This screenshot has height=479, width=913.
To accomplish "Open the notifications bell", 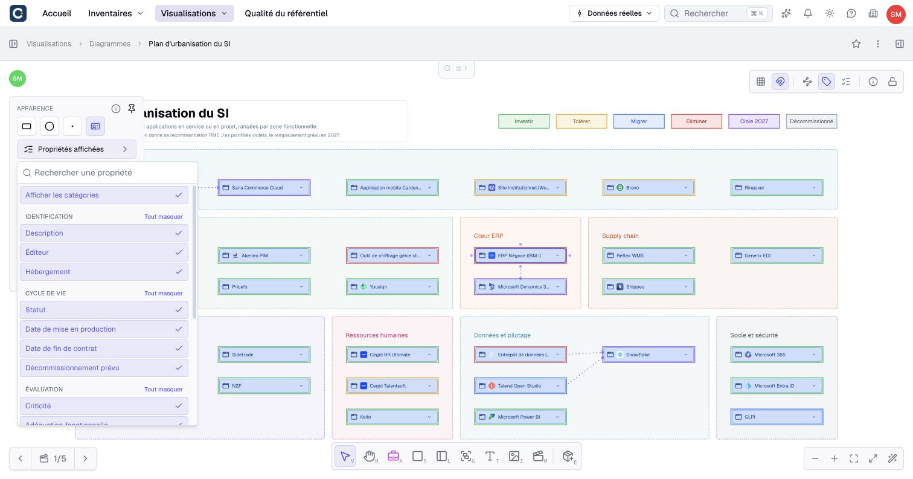I will pyautogui.click(x=808, y=13).
